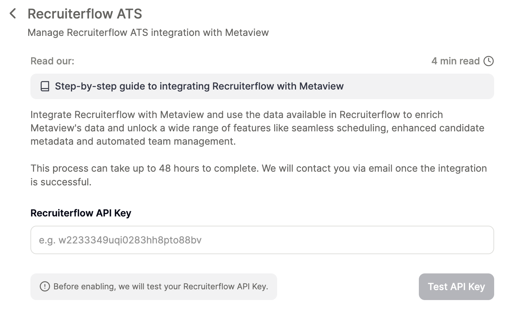Open the step-by-step Recruiterflow integration guide

pos(199,87)
